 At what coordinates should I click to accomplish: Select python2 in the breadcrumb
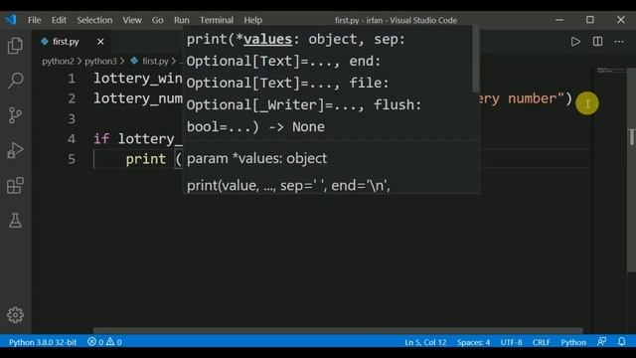[x=58, y=62]
